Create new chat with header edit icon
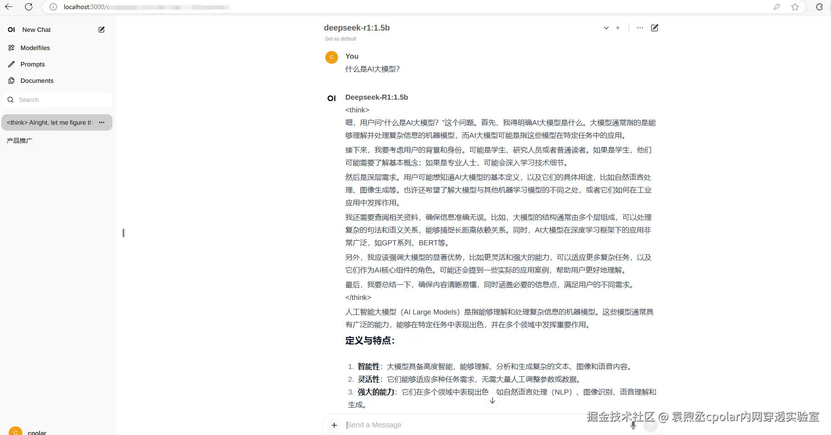The height and width of the screenshot is (435, 831). coord(655,28)
